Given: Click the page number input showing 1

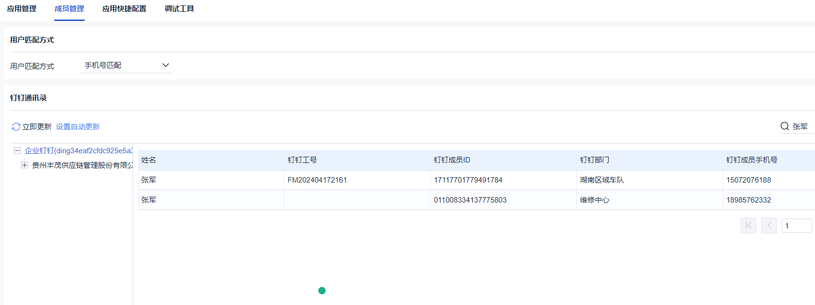Looking at the screenshot, I should point(797,225).
